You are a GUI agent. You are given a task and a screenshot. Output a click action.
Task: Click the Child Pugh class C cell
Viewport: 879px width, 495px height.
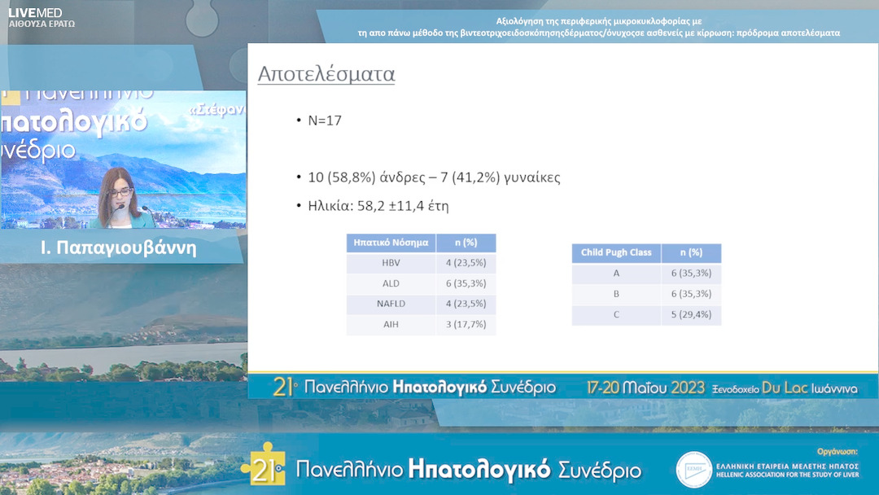616,314
